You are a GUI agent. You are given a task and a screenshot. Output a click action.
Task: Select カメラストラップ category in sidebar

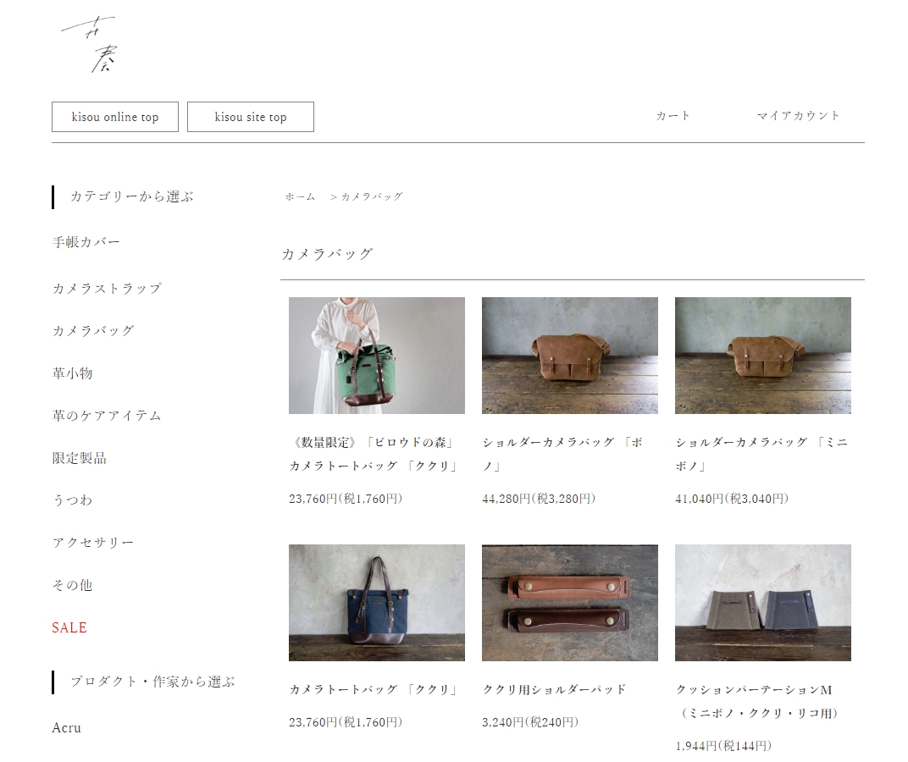click(x=107, y=289)
